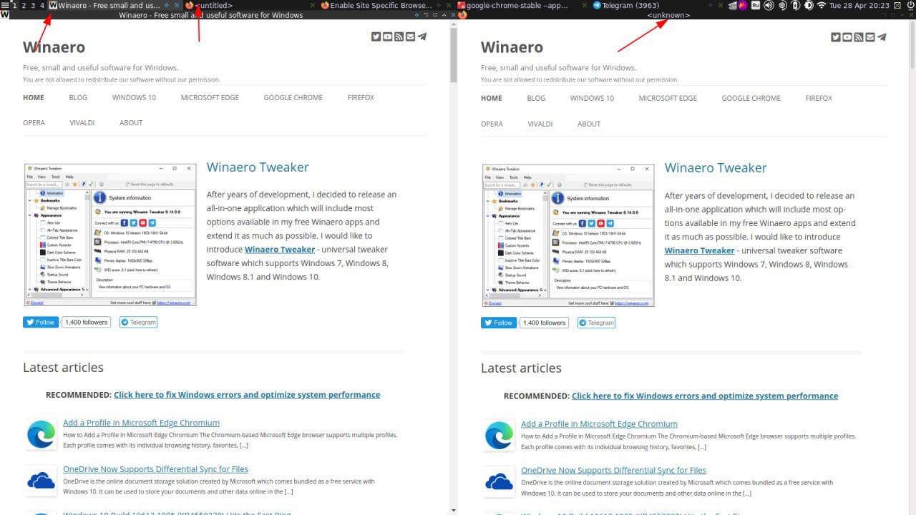Open FIREFOX menu in left window
This screenshot has height=515, width=916.
(361, 97)
